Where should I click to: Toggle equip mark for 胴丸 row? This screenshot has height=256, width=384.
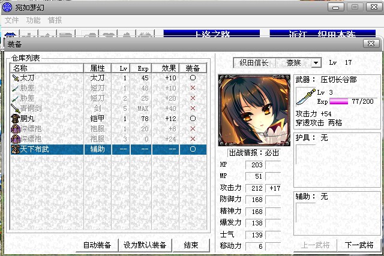192,119
